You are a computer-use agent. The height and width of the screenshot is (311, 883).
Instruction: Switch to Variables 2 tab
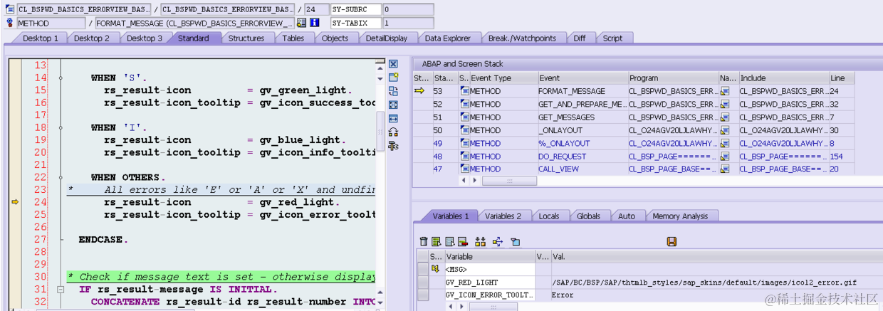503,216
